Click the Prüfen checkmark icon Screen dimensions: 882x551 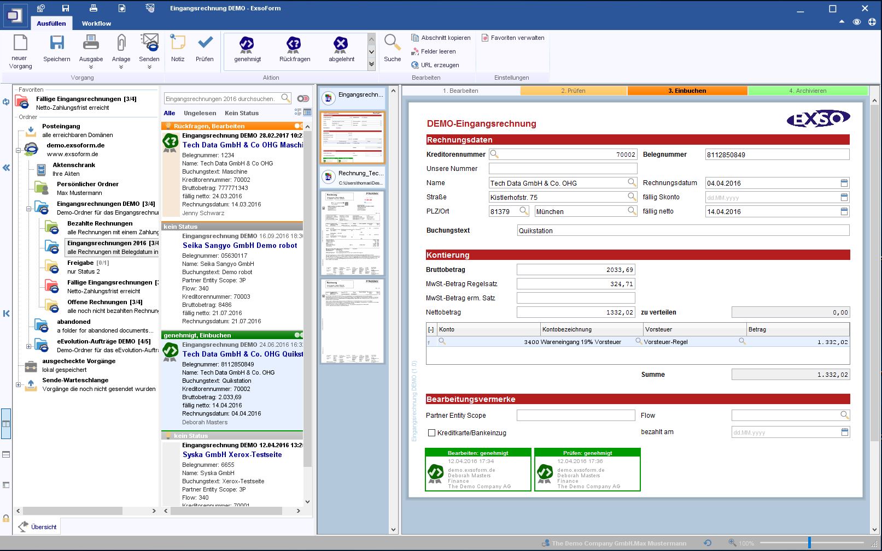pyautogui.click(x=205, y=43)
